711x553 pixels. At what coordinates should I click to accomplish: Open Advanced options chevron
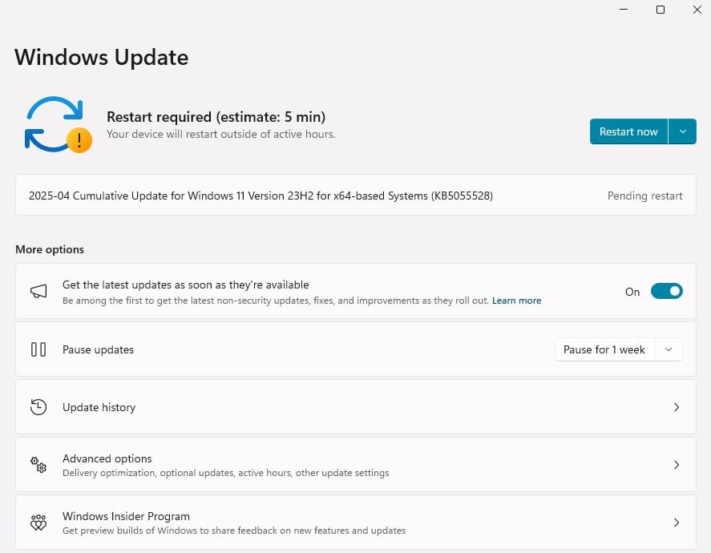click(x=677, y=465)
